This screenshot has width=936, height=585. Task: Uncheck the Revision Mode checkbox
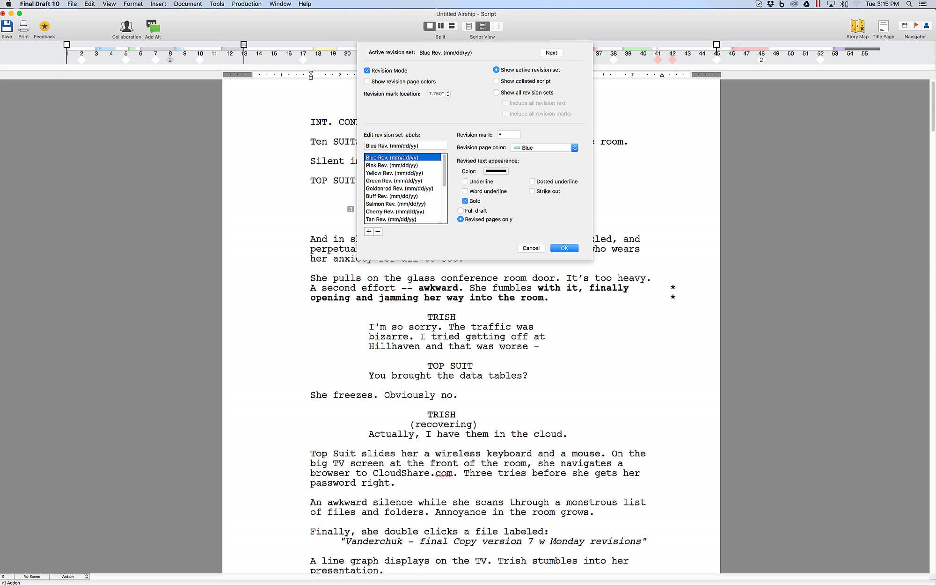367,71
